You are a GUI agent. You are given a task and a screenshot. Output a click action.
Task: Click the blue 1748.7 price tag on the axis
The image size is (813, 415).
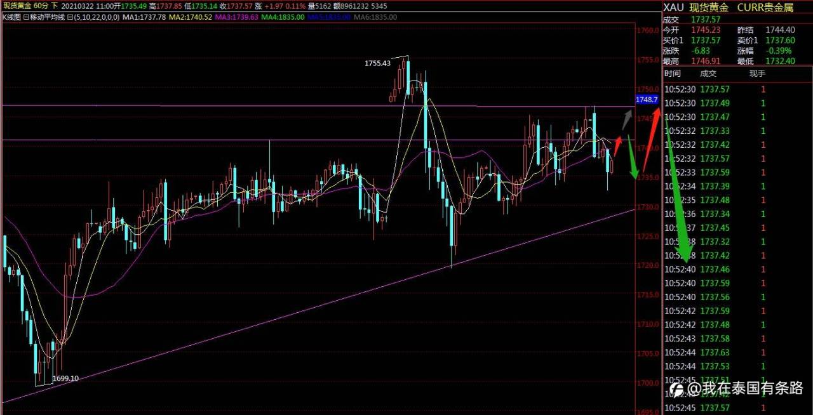point(646,100)
